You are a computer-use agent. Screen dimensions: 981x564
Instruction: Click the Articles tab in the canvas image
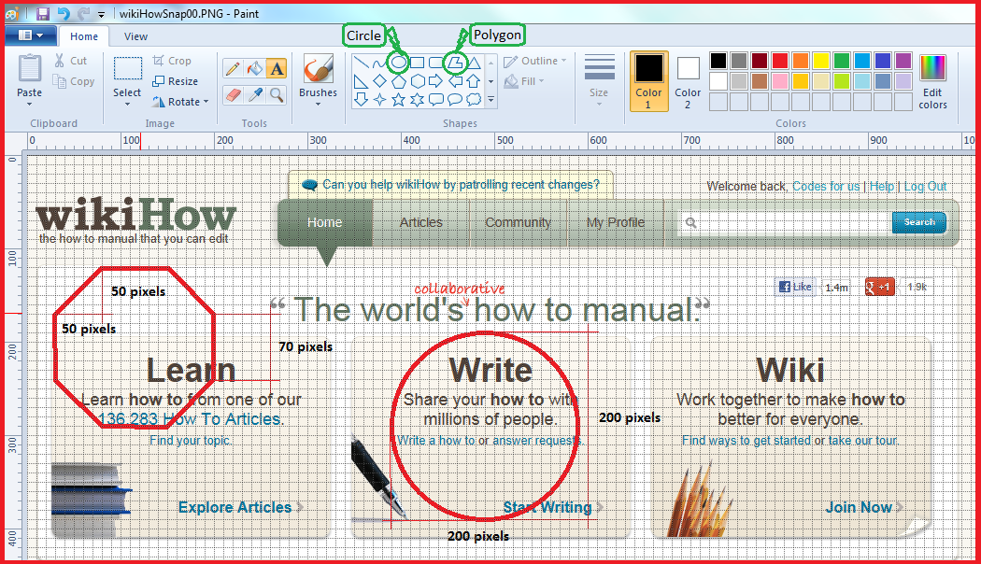click(421, 222)
